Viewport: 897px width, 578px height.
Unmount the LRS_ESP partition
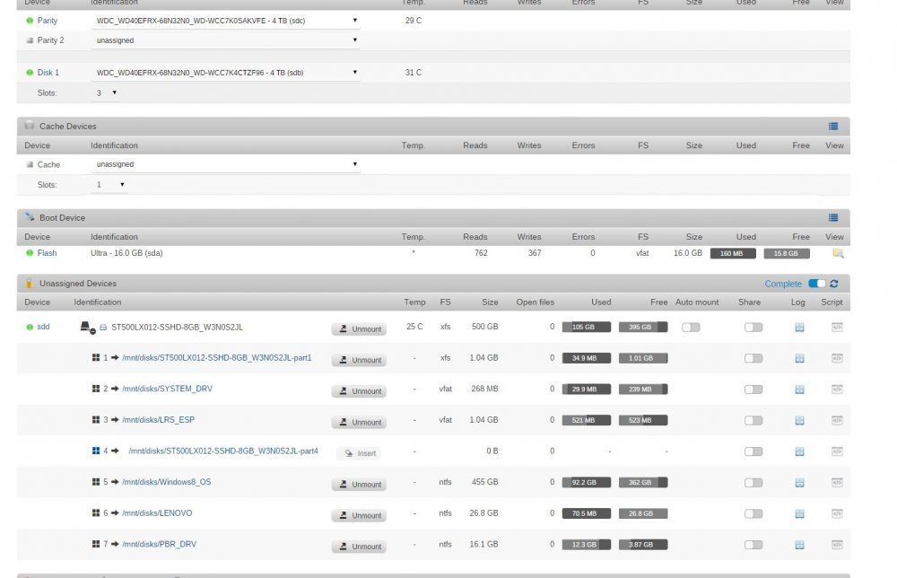click(360, 423)
